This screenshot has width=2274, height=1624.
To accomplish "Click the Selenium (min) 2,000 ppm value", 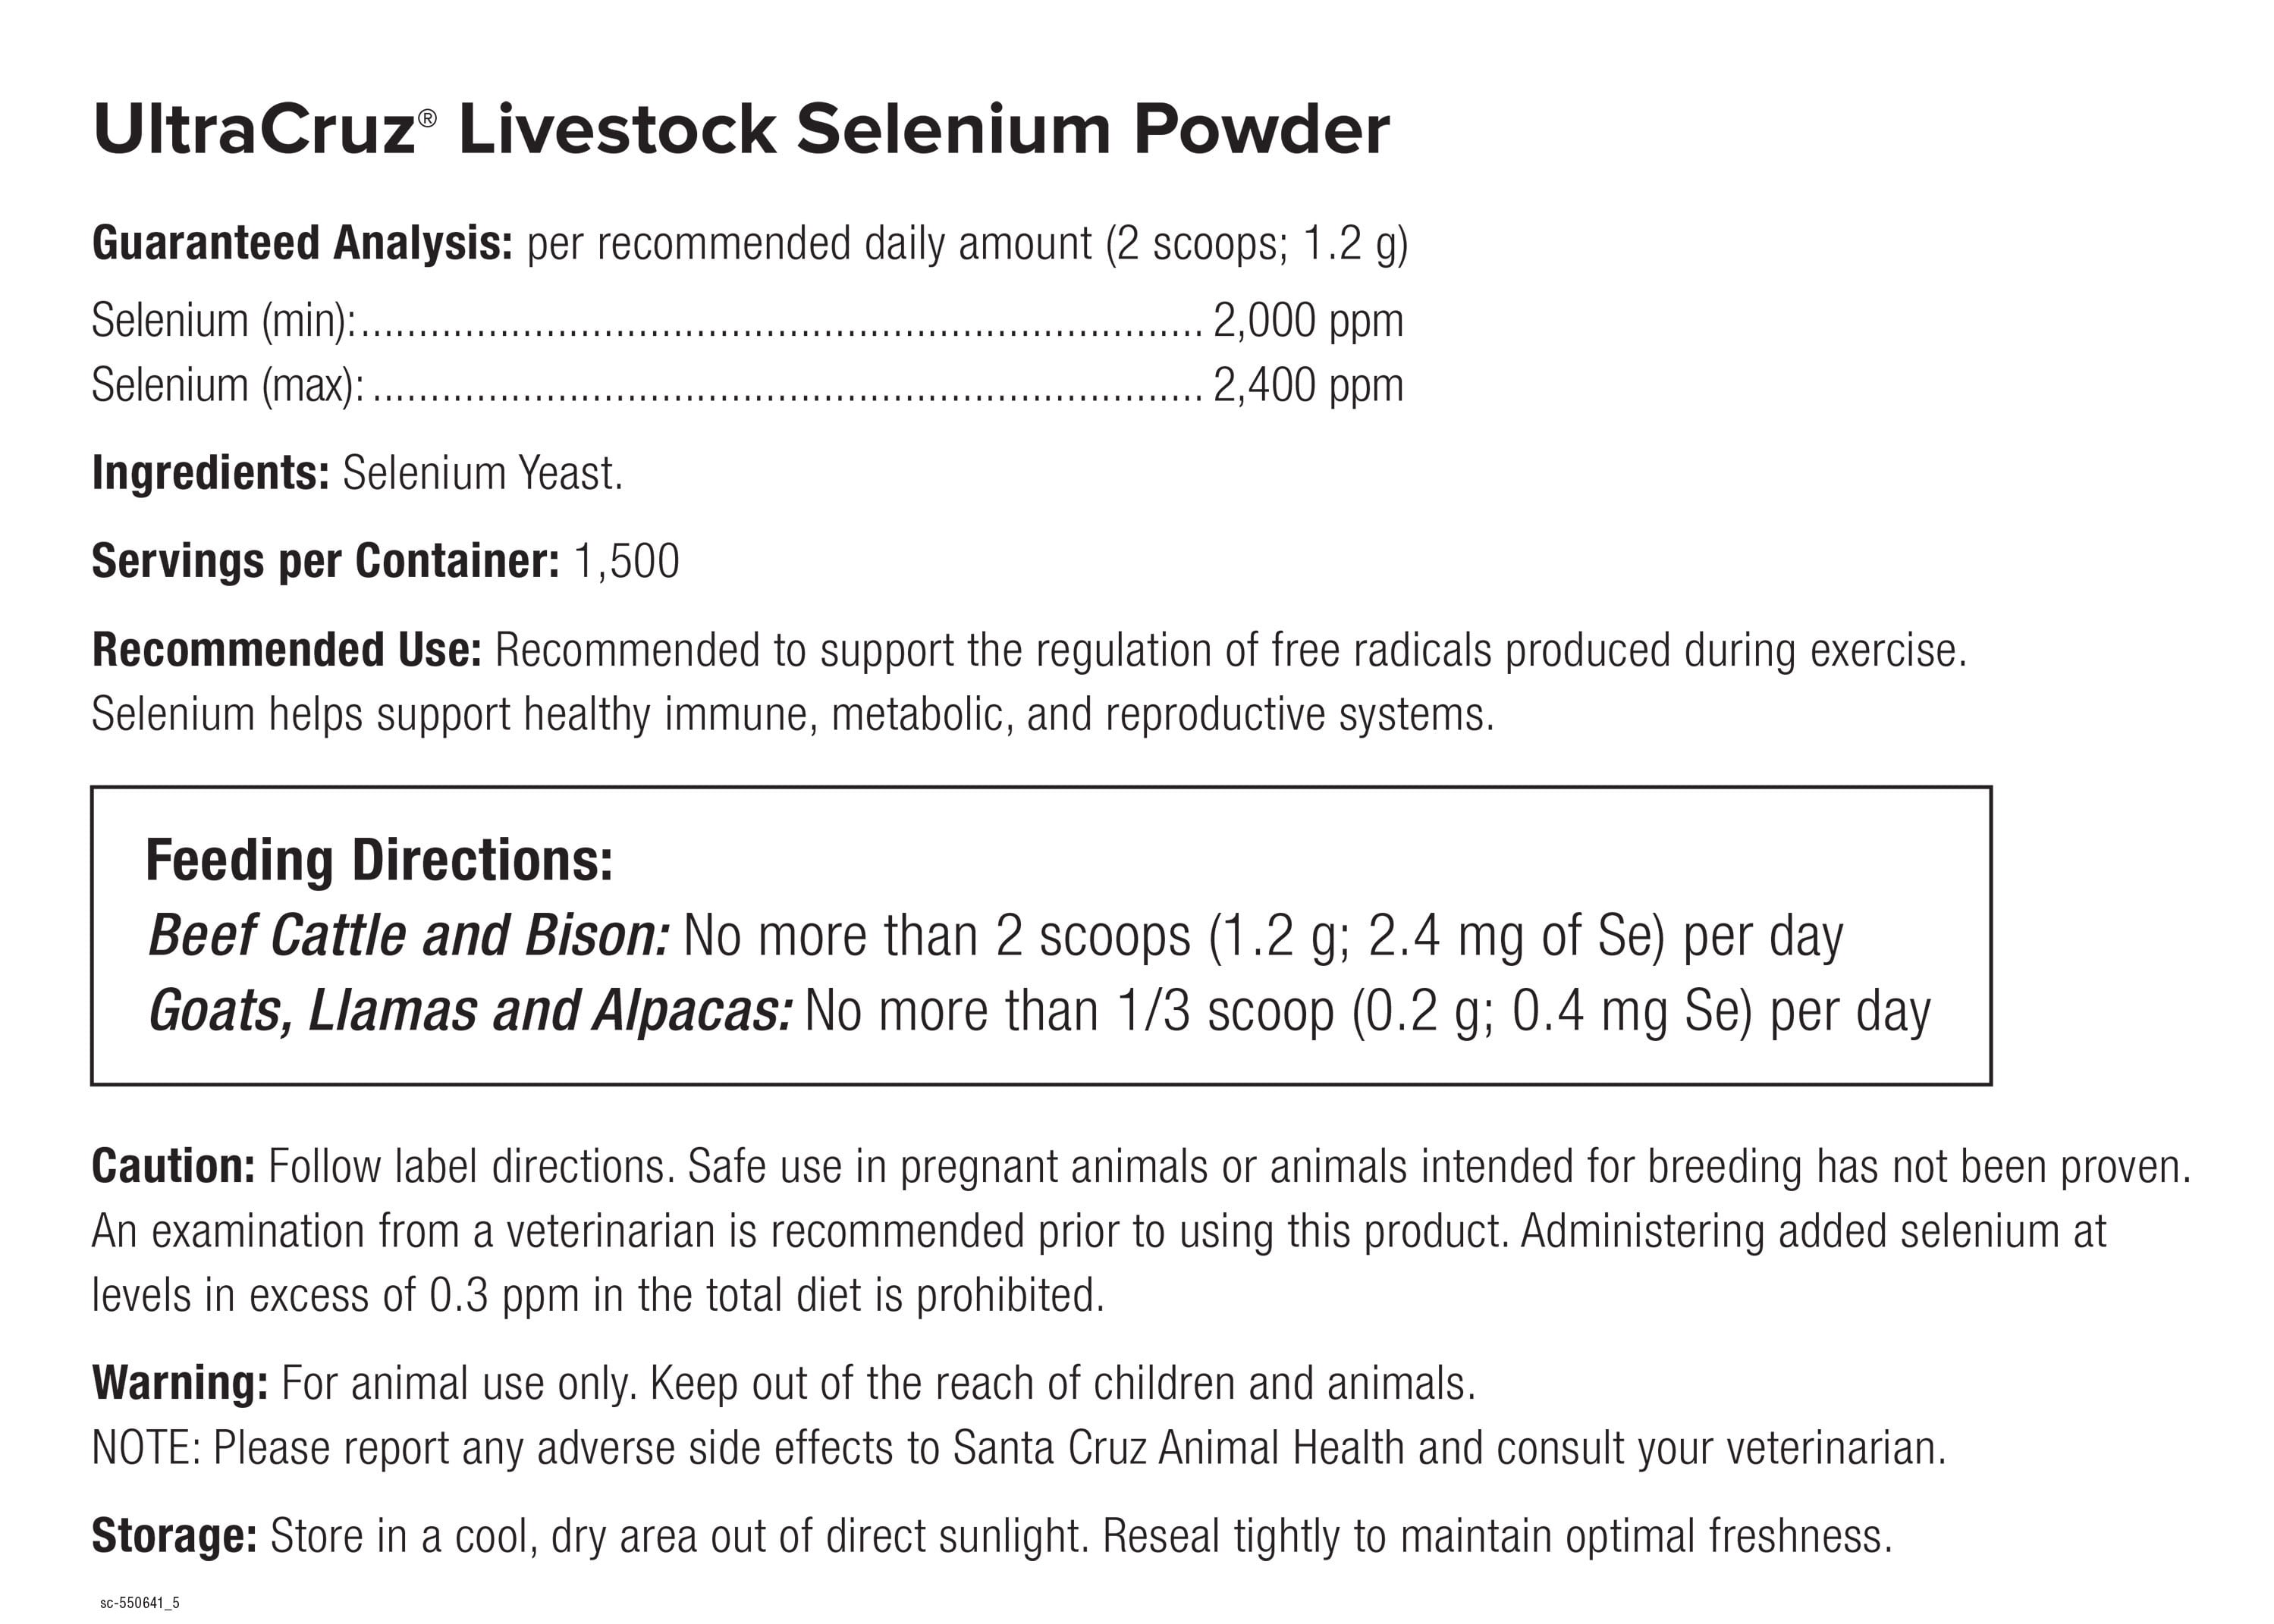I will click(1308, 321).
